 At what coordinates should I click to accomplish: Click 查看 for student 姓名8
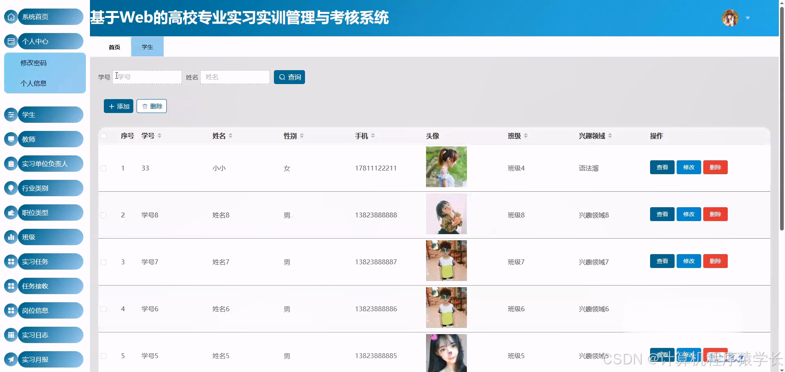[662, 214]
